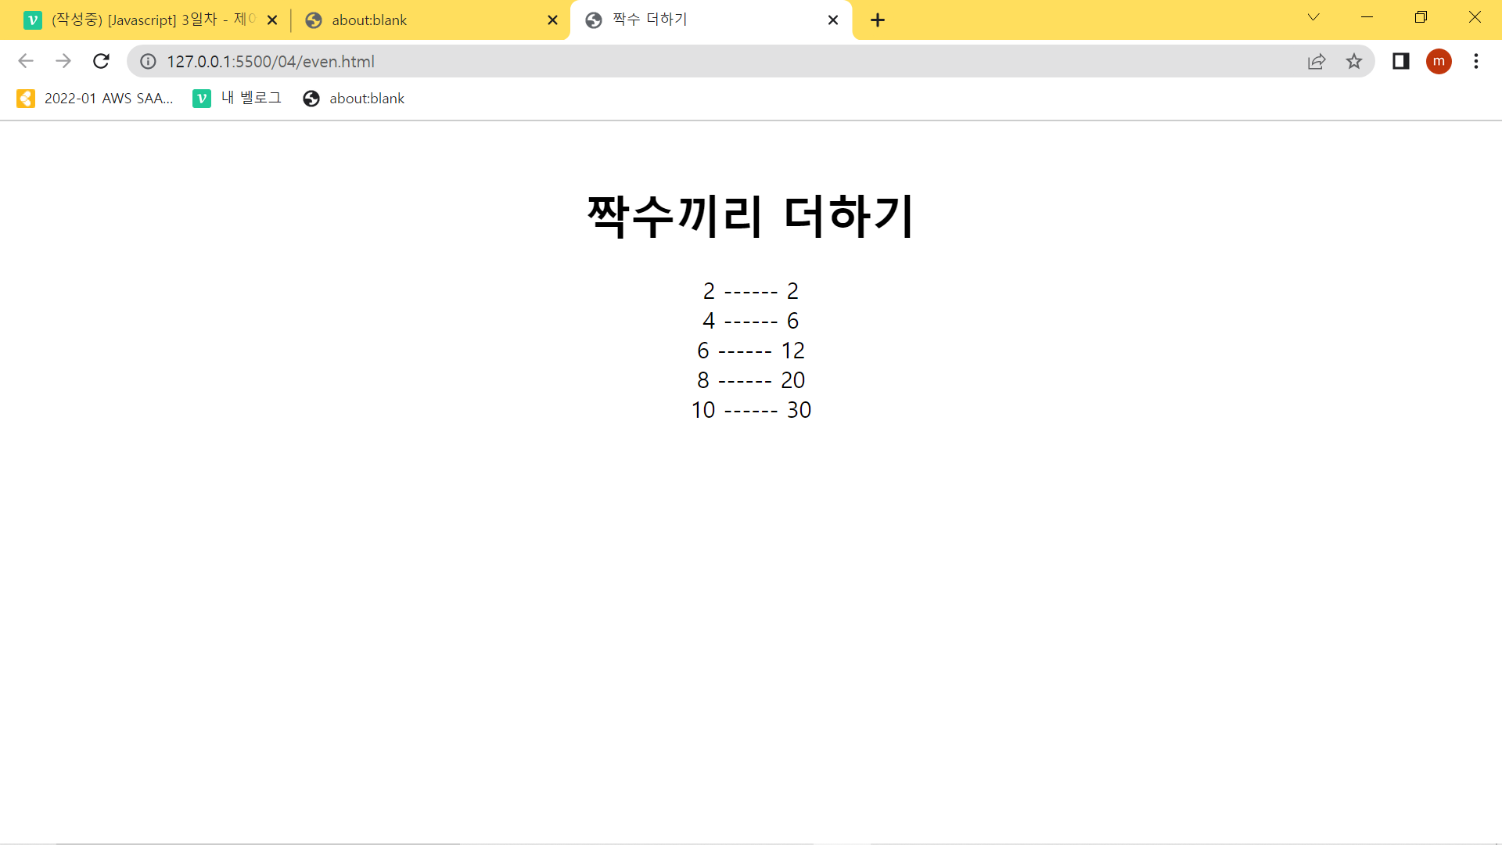Bookmark this page with the star icon
The height and width of the screenshot is (845, 1502).
(x=1354, y=61)
